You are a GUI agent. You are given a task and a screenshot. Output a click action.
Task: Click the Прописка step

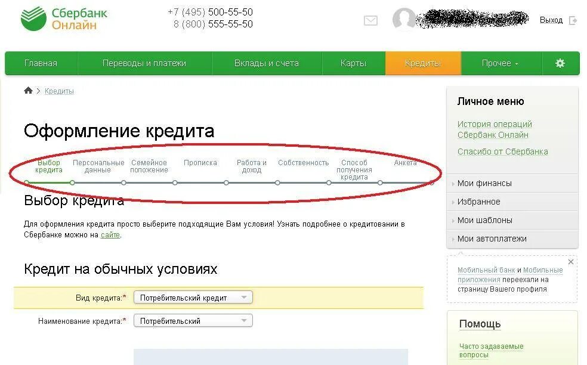pos(200,163)
